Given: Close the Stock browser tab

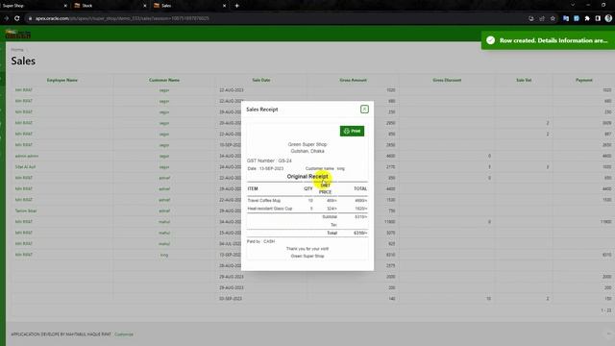Looking at the screenshot, I should 145,6.
